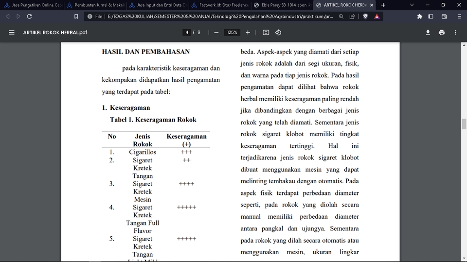
Task: Click the Tabel 1. Keseragaman Rokok caption
Action: (x=153, y=120)
